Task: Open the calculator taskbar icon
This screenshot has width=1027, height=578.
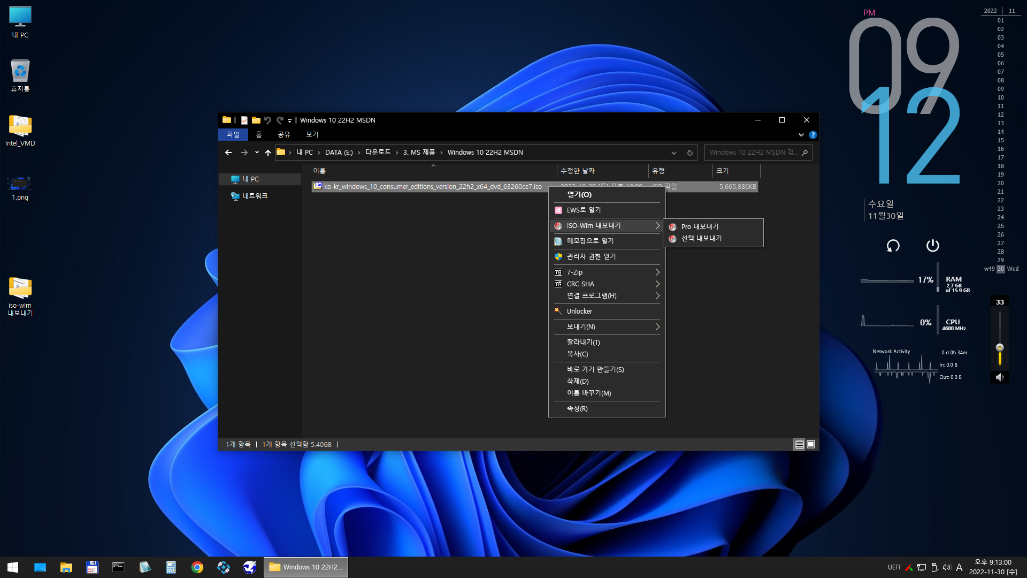Action: coord(171,567)
